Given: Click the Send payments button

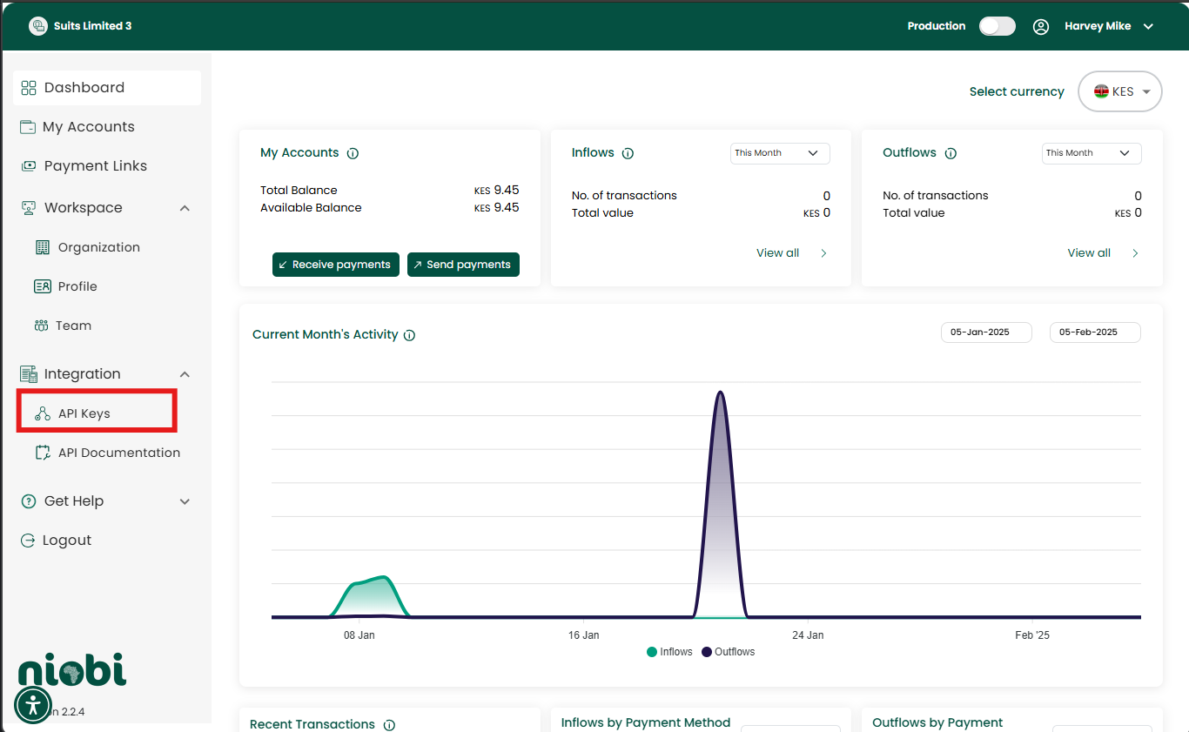Looking at the screenshot, I should click(x=463, y=265).
